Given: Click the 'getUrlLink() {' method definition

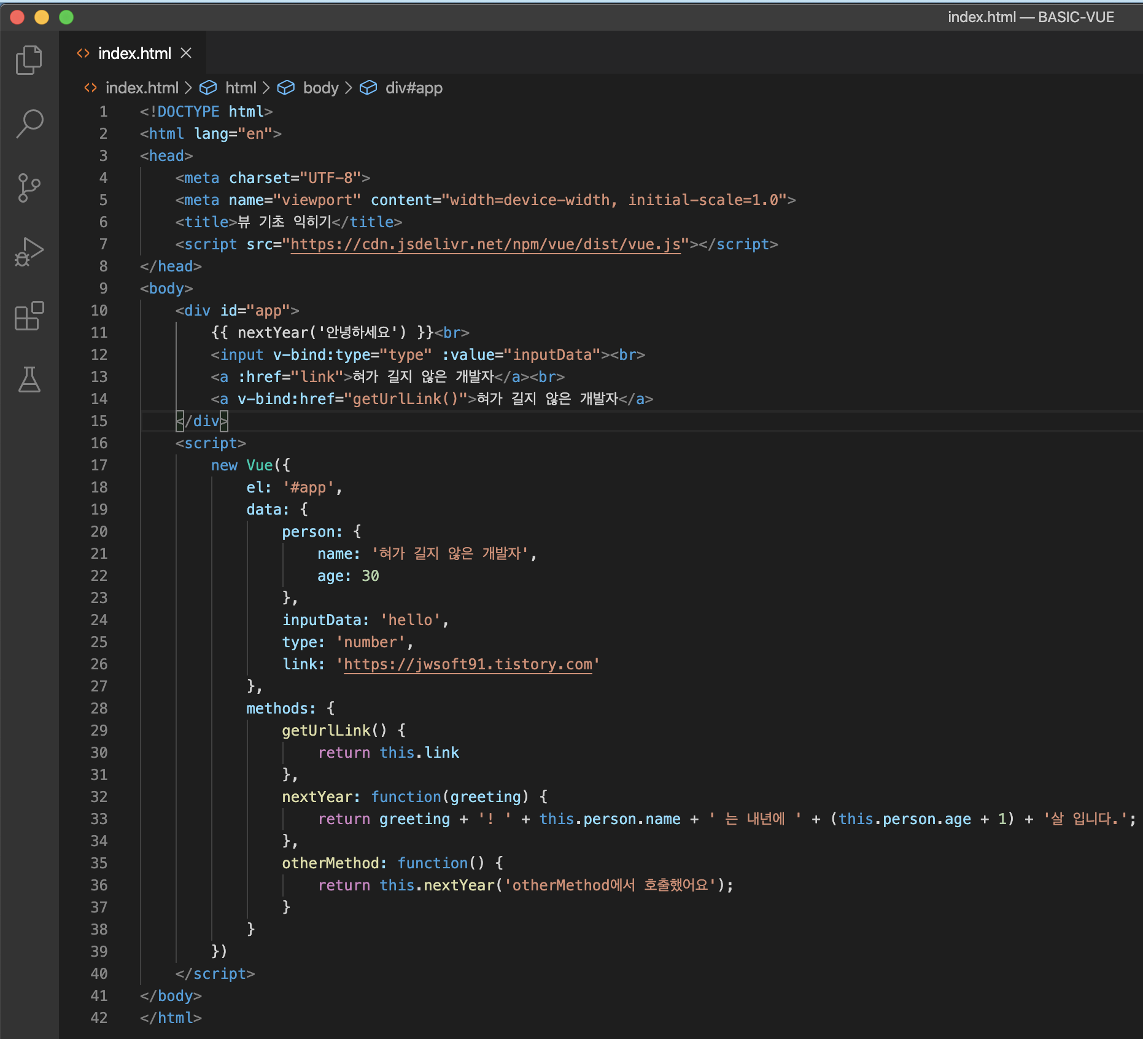Looking at the screenshot, I should tap(344, 731).
